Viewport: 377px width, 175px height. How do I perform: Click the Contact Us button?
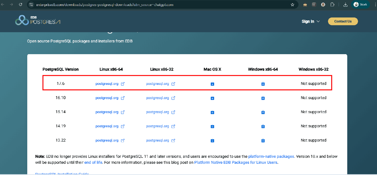[x=343, y=21]
